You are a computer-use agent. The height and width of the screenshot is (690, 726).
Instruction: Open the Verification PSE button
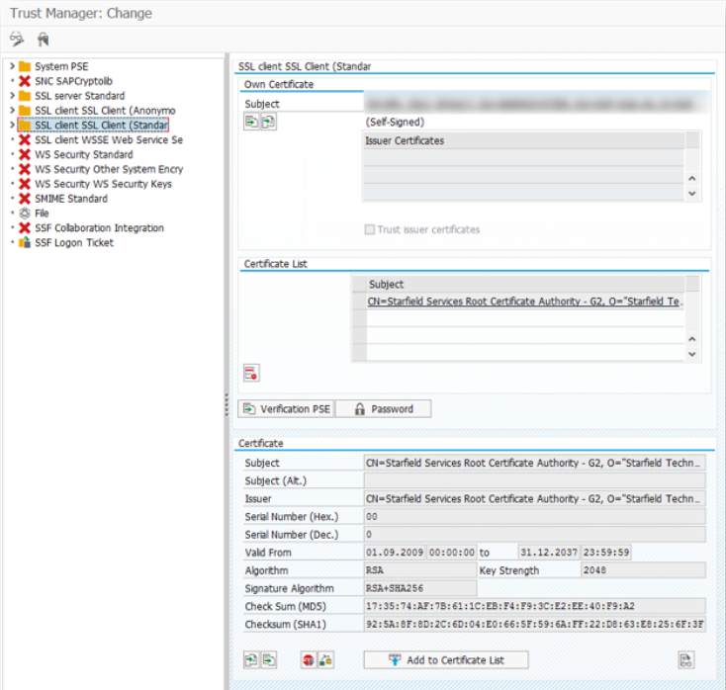tap(286, 409)
